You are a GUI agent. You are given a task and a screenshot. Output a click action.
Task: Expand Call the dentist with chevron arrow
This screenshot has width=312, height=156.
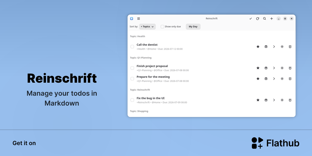(274, 47)
